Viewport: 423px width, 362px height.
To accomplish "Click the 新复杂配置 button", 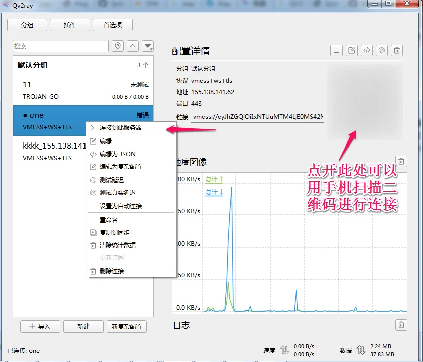I will click(x=127, y=327).
